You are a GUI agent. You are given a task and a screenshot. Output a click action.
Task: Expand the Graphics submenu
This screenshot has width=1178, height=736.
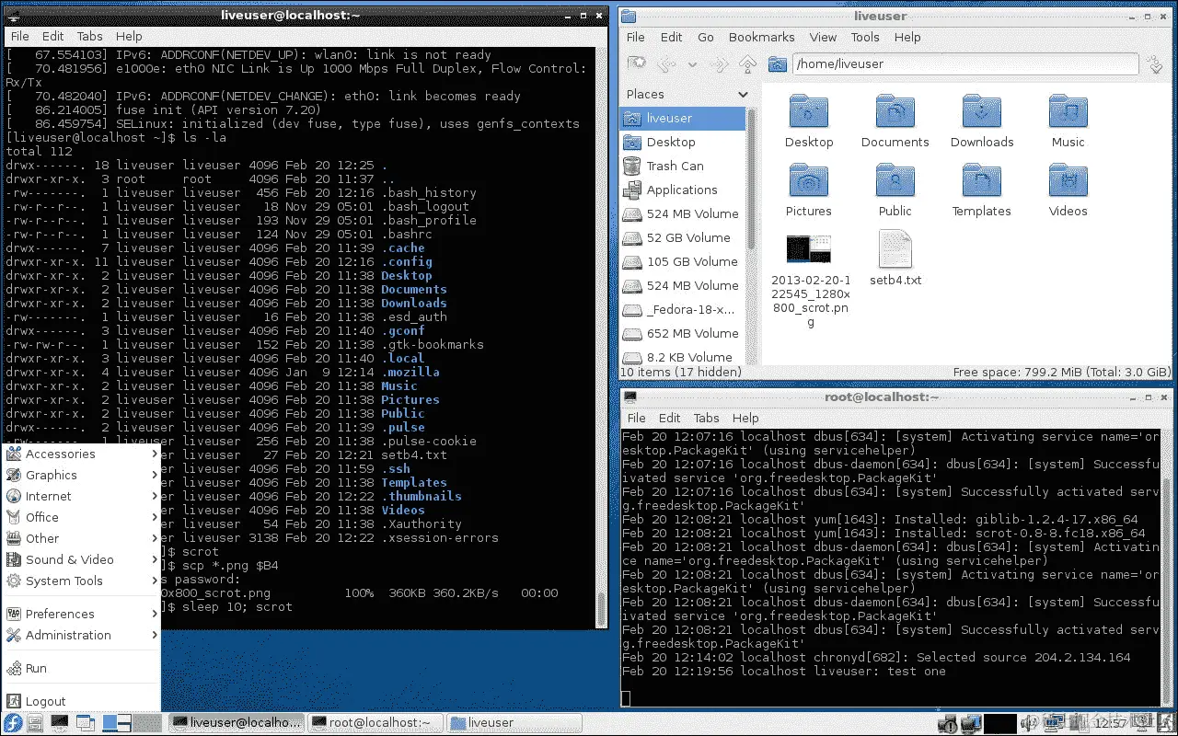(x=80, y=475)
